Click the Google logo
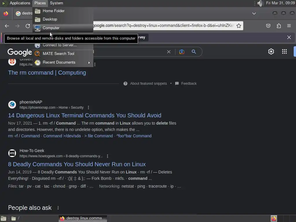This screenshot has height=222, width=296. tap(20, 52)
